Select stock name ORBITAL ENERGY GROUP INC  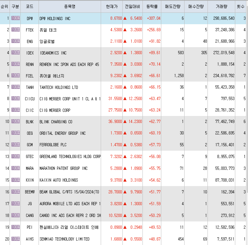(x=62, y=133)
